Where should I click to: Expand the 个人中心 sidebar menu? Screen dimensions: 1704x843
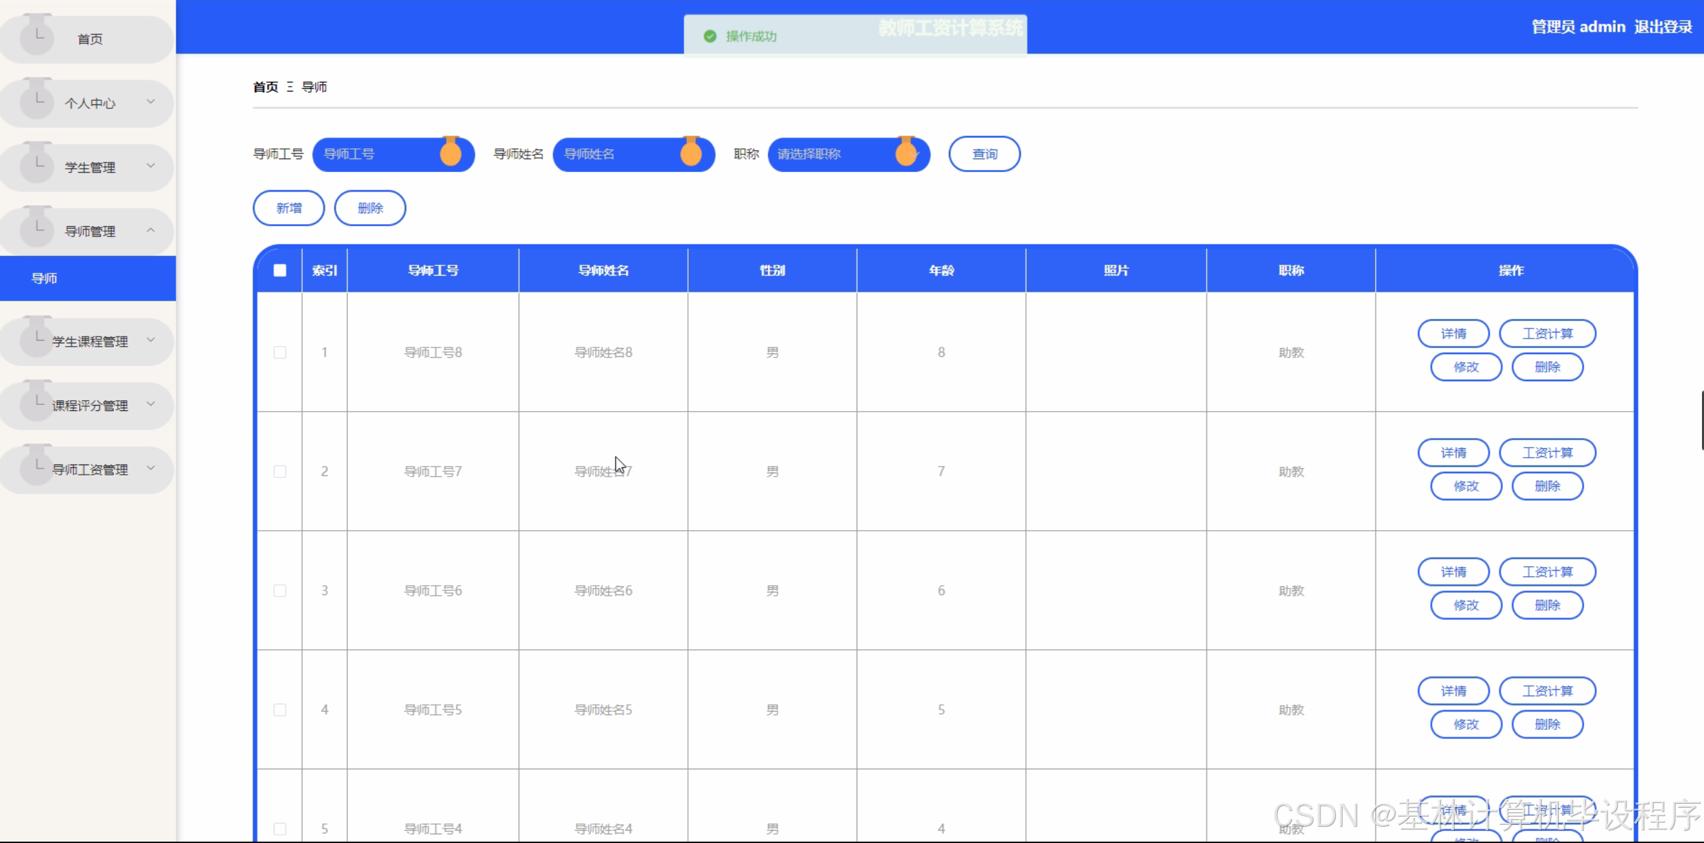(89, 103)
